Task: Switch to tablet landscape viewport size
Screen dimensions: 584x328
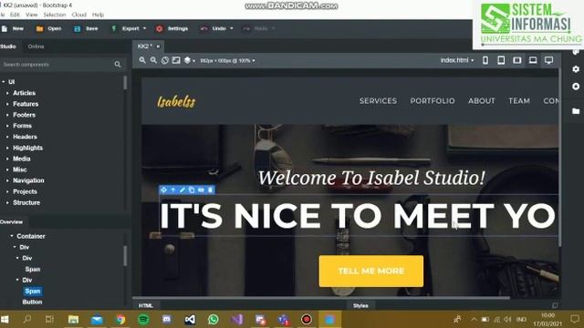Action: pos(517,60)
